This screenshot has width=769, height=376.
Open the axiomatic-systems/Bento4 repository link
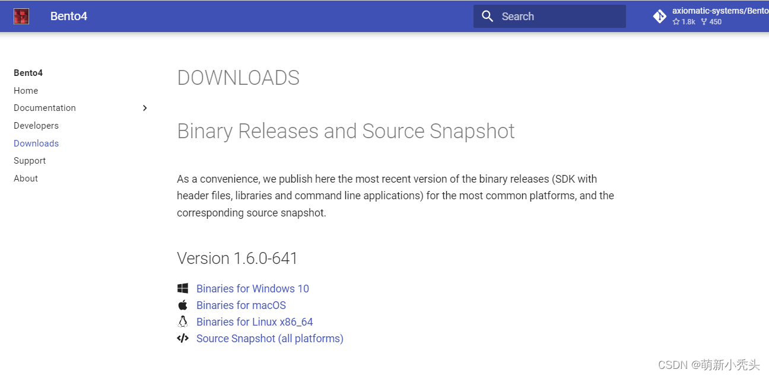point(720,11)
